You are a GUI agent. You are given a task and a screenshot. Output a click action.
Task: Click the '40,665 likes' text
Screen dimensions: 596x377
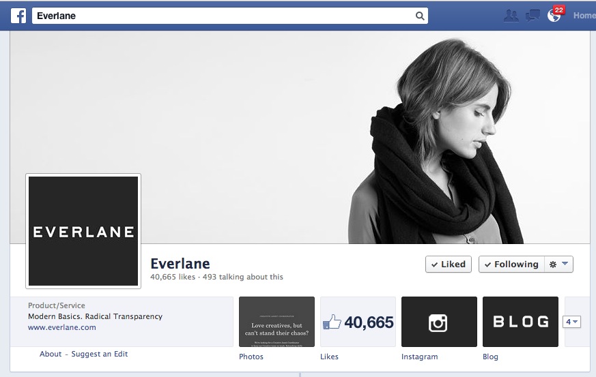173,277
